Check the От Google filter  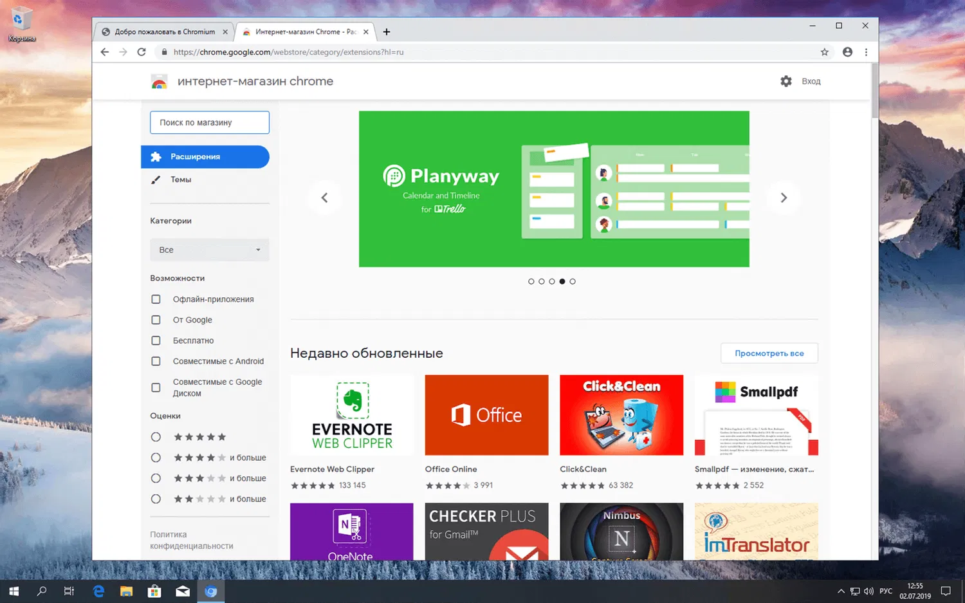156,320
